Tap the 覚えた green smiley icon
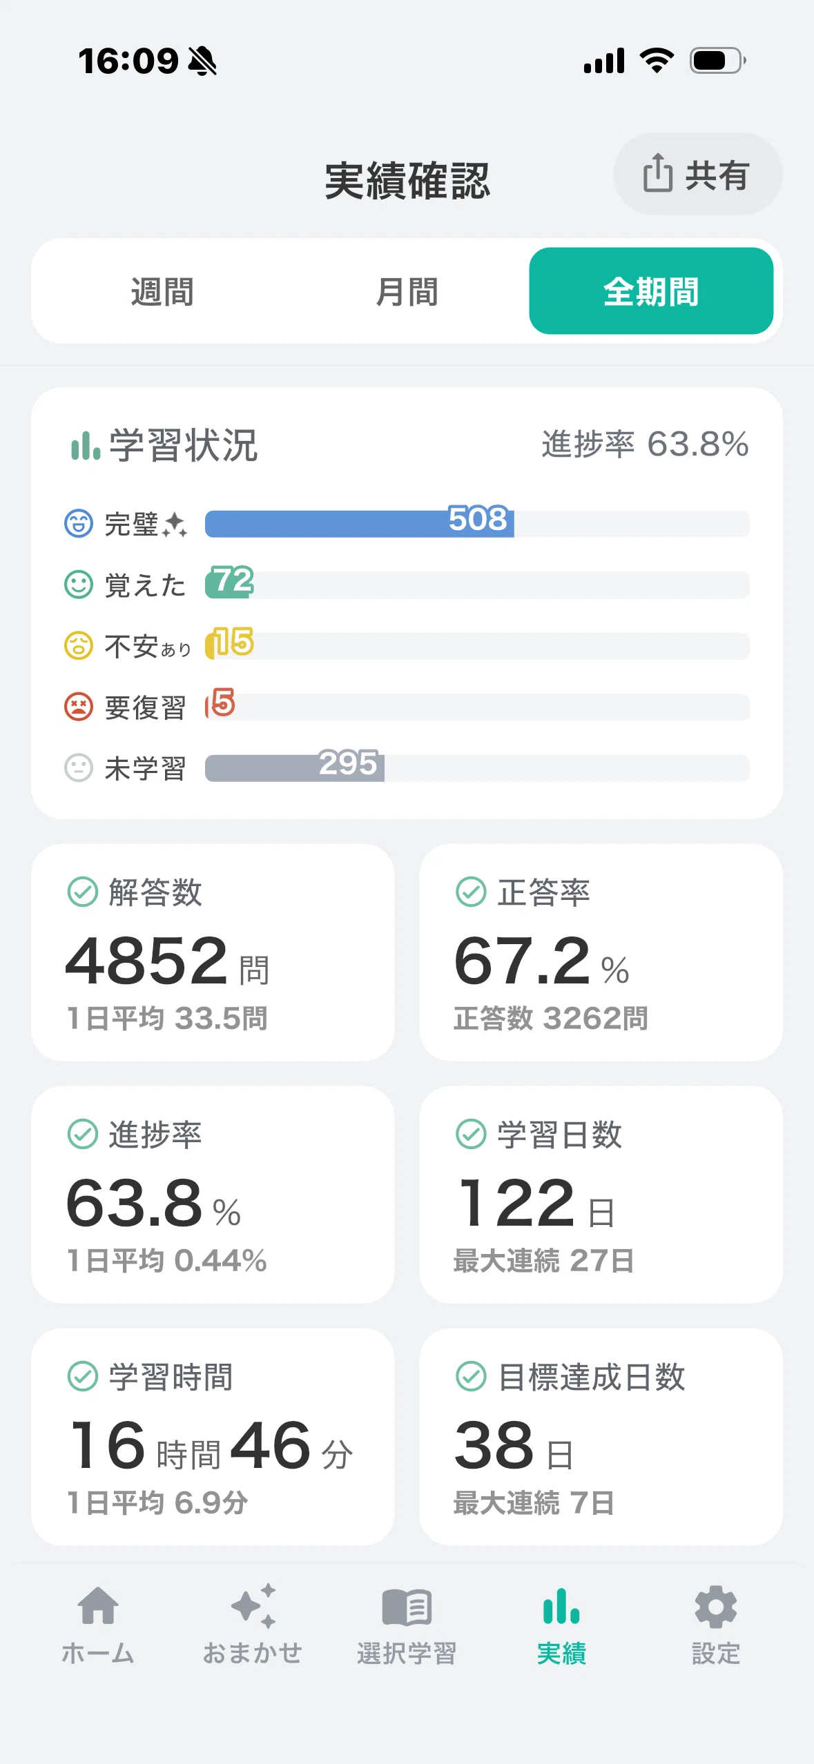Image resolution: width=814 pixels, height=1764 pixels. coord(79,585)
